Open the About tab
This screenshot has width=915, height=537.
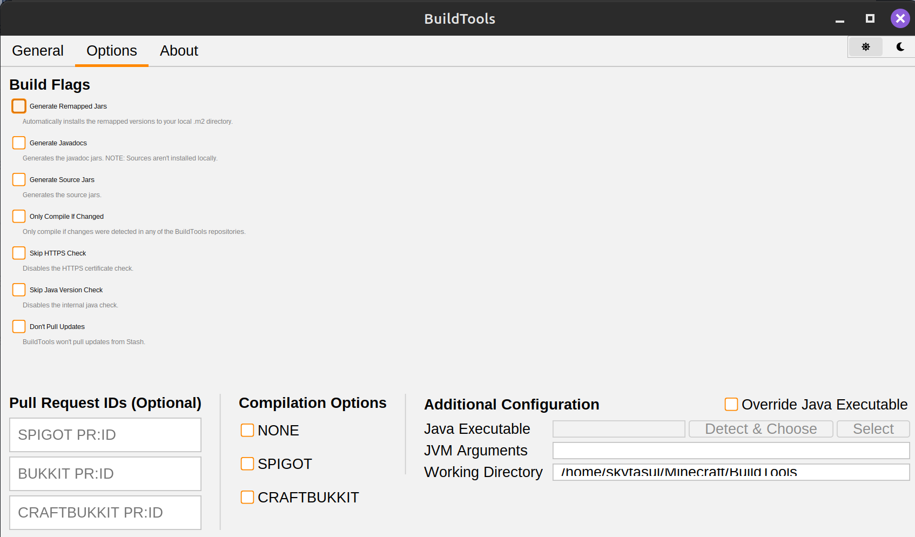[x=179, y=51]
